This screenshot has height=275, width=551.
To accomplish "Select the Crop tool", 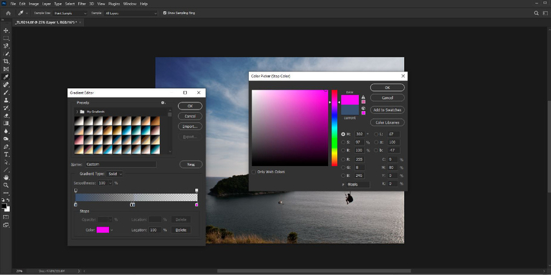I will 6,61.
